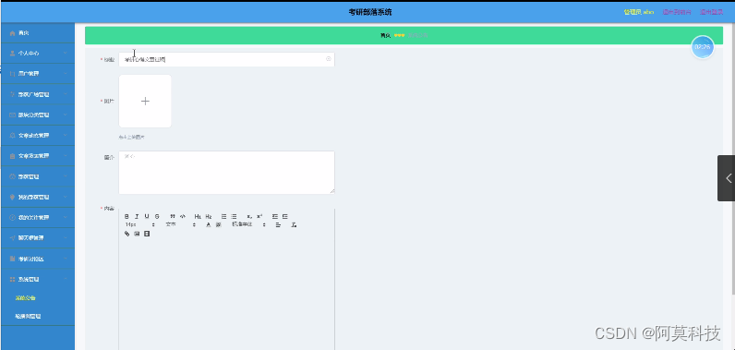
Task: Open the text alignment option
Action: [x=278, y=225]
